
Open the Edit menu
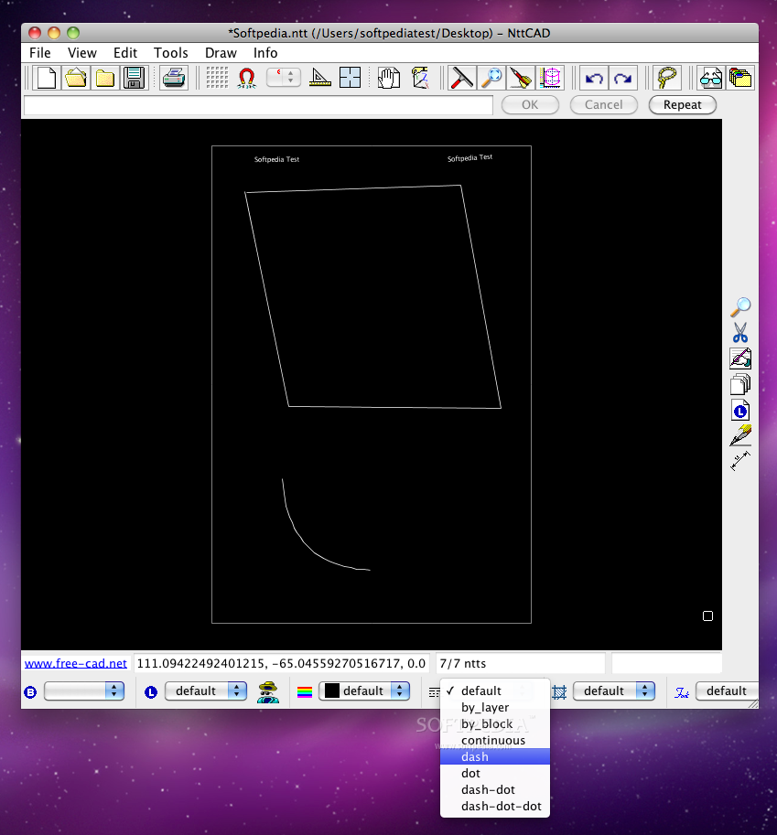click(125, 53)
